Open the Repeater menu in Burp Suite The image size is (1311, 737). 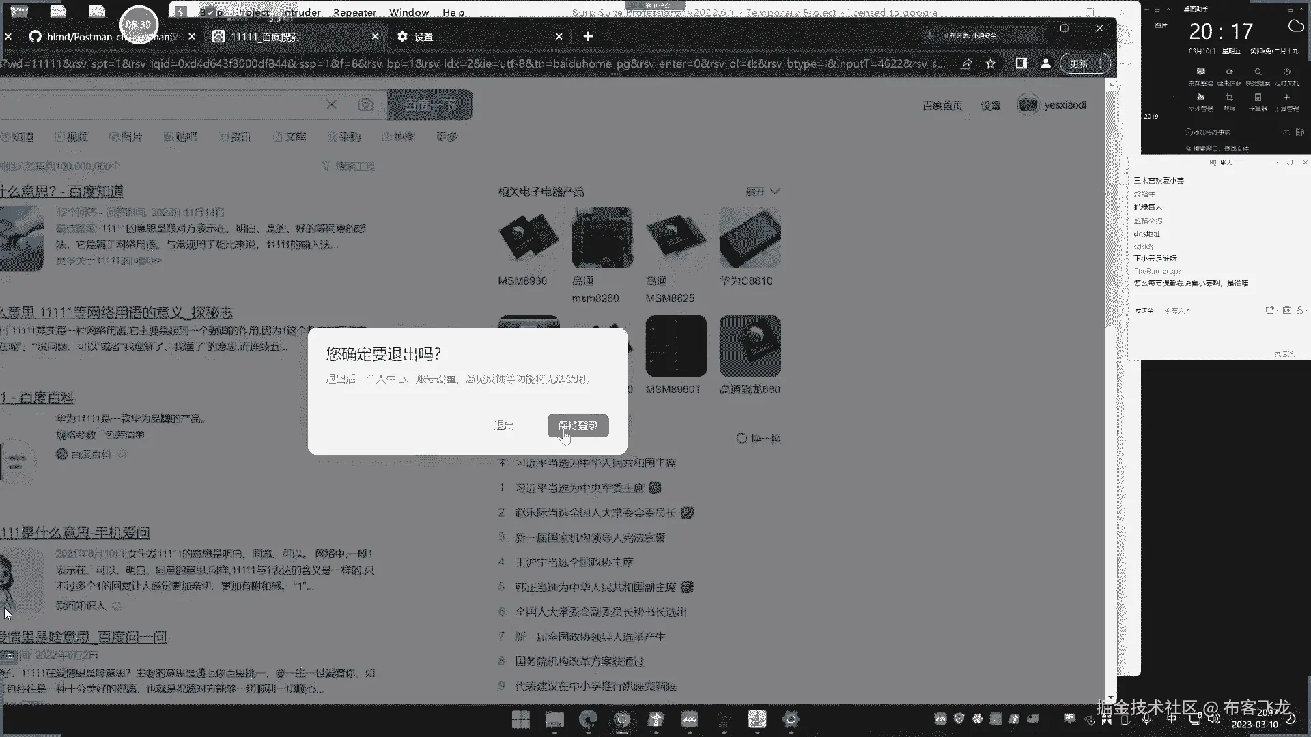[354, 12]
